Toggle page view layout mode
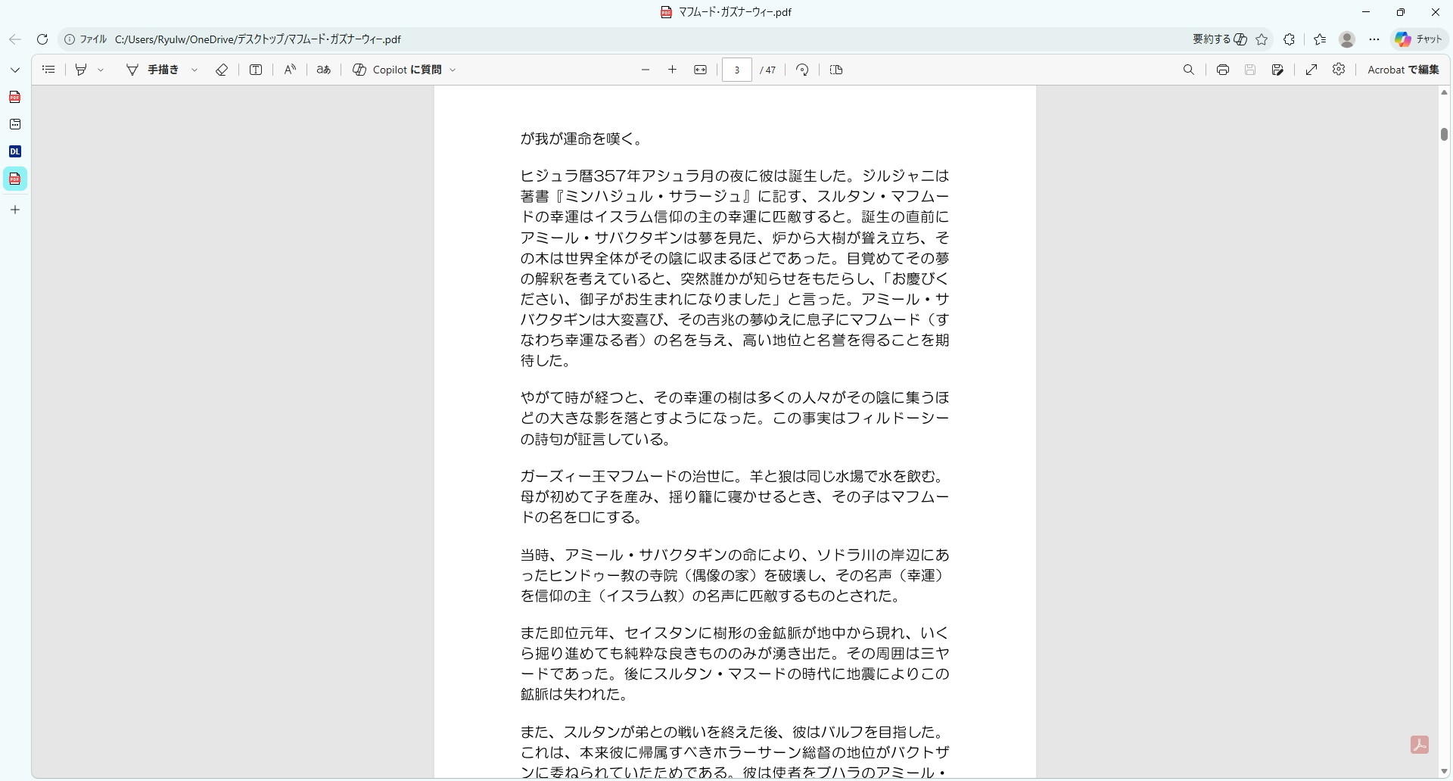 click(835, 70)
